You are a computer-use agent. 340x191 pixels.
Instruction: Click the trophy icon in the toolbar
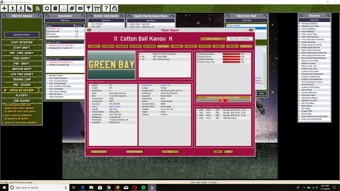click(x=89, y=8)
